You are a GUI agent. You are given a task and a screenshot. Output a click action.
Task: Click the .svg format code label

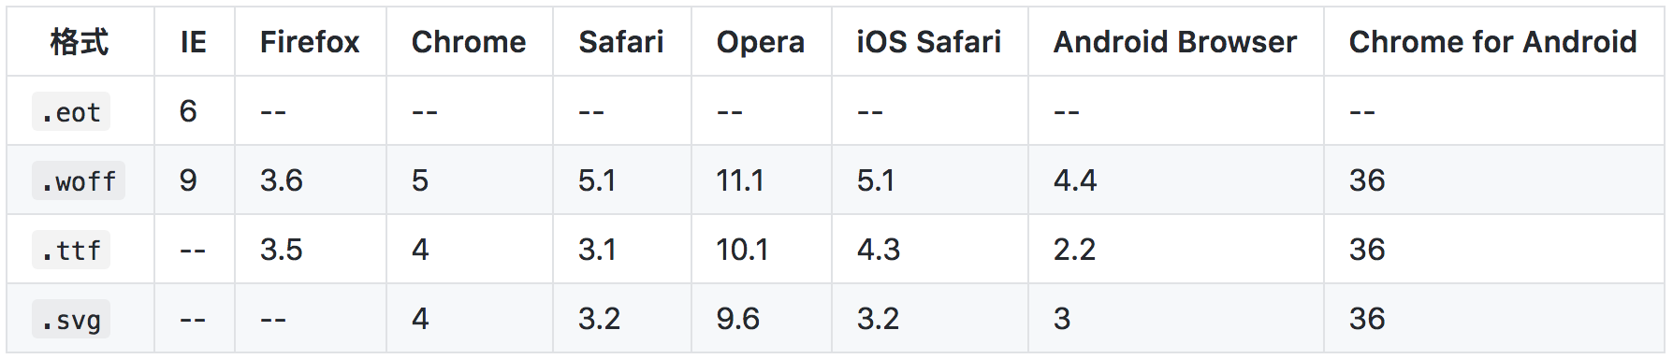[71, 319]
